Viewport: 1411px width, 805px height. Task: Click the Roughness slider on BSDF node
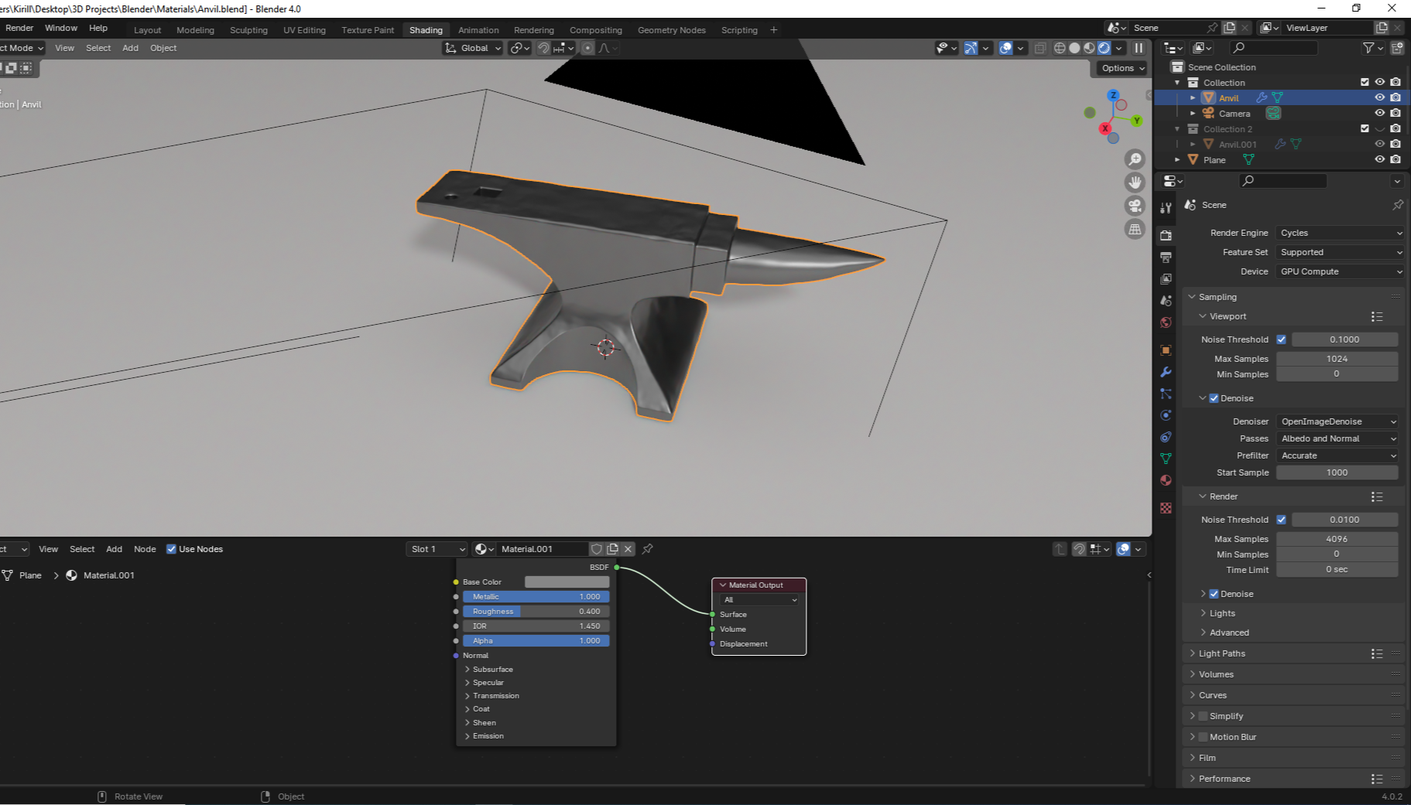[x=536, y=612]
